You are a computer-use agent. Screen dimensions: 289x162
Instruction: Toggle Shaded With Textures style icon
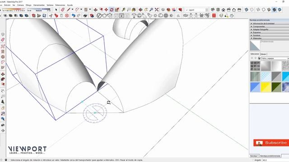(x=274, y=10)
